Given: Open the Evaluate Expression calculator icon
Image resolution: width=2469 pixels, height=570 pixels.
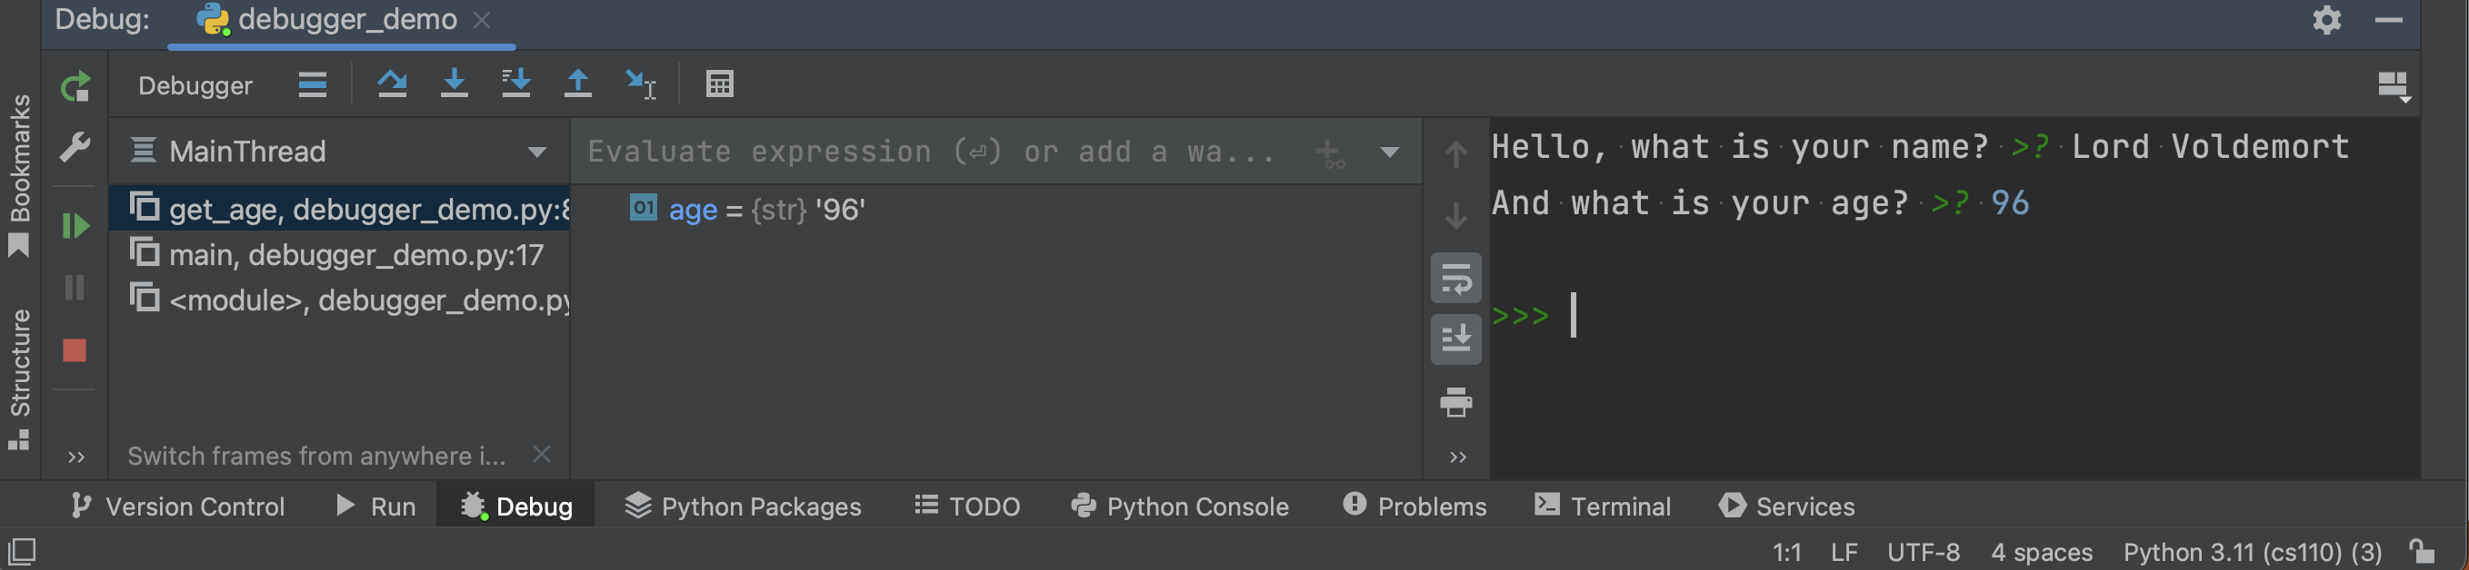Looking at the screenshot, I should 719,84.
